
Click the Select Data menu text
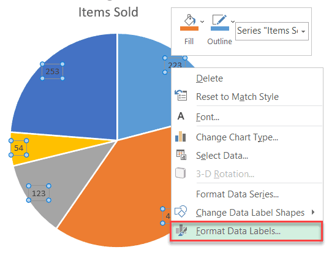(x=222, y=156)
